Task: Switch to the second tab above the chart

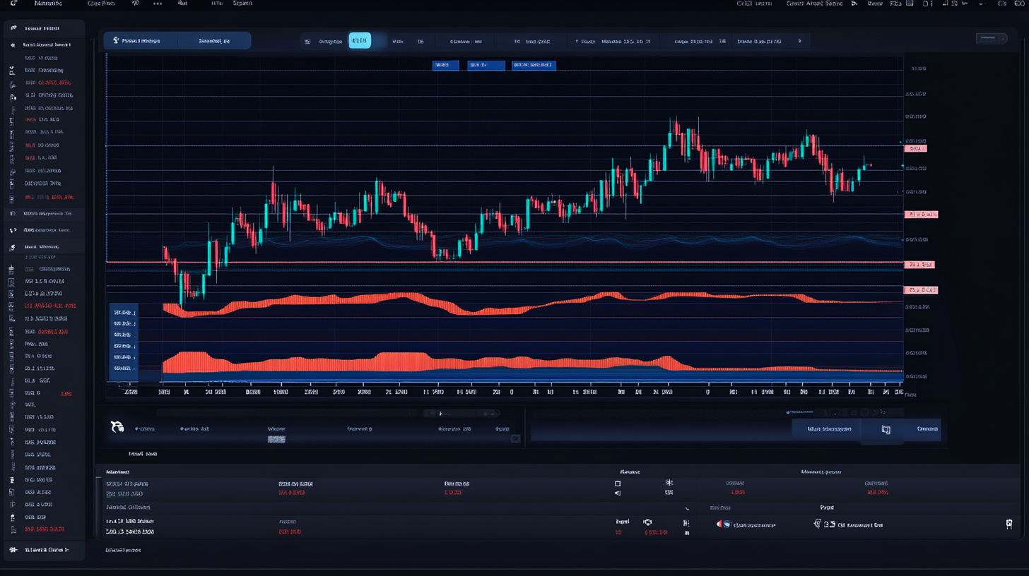Action: click(x=216, y=40)
